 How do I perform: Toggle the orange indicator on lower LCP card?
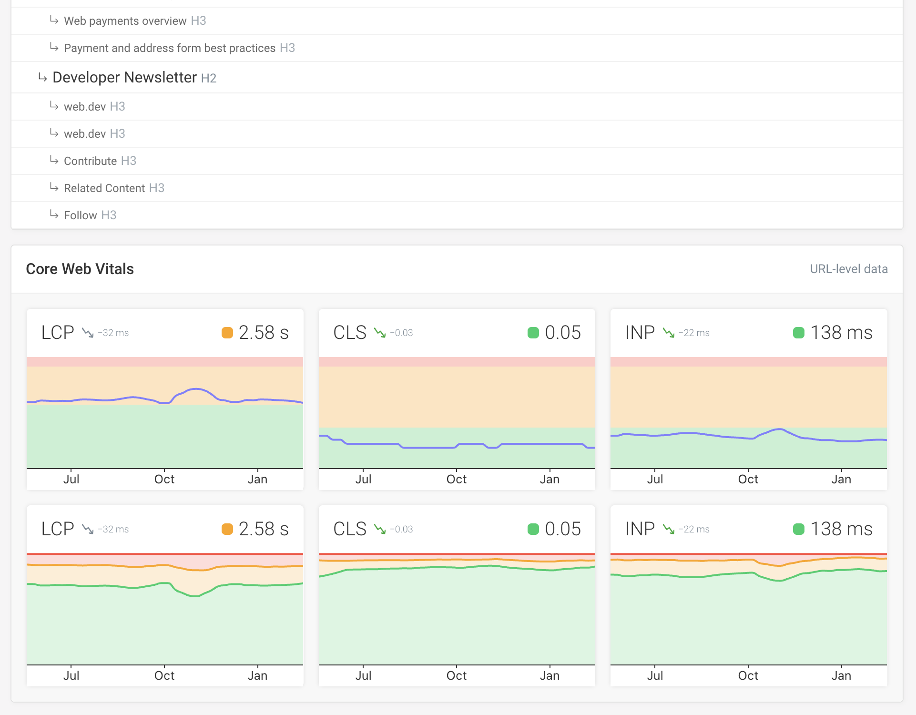coord(227,529)
